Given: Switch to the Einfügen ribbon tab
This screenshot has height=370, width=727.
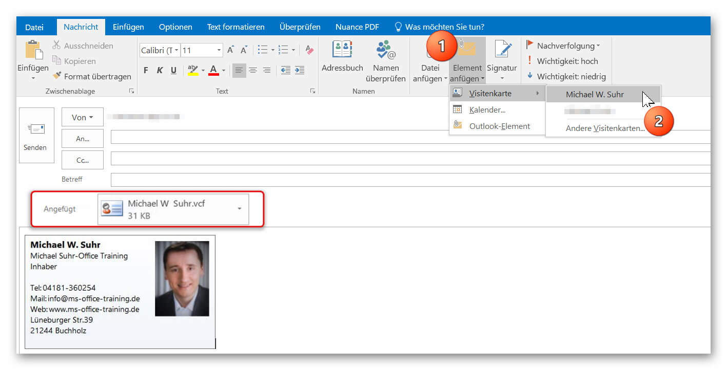Looking at the screenshot, I should tap(128, 27).
